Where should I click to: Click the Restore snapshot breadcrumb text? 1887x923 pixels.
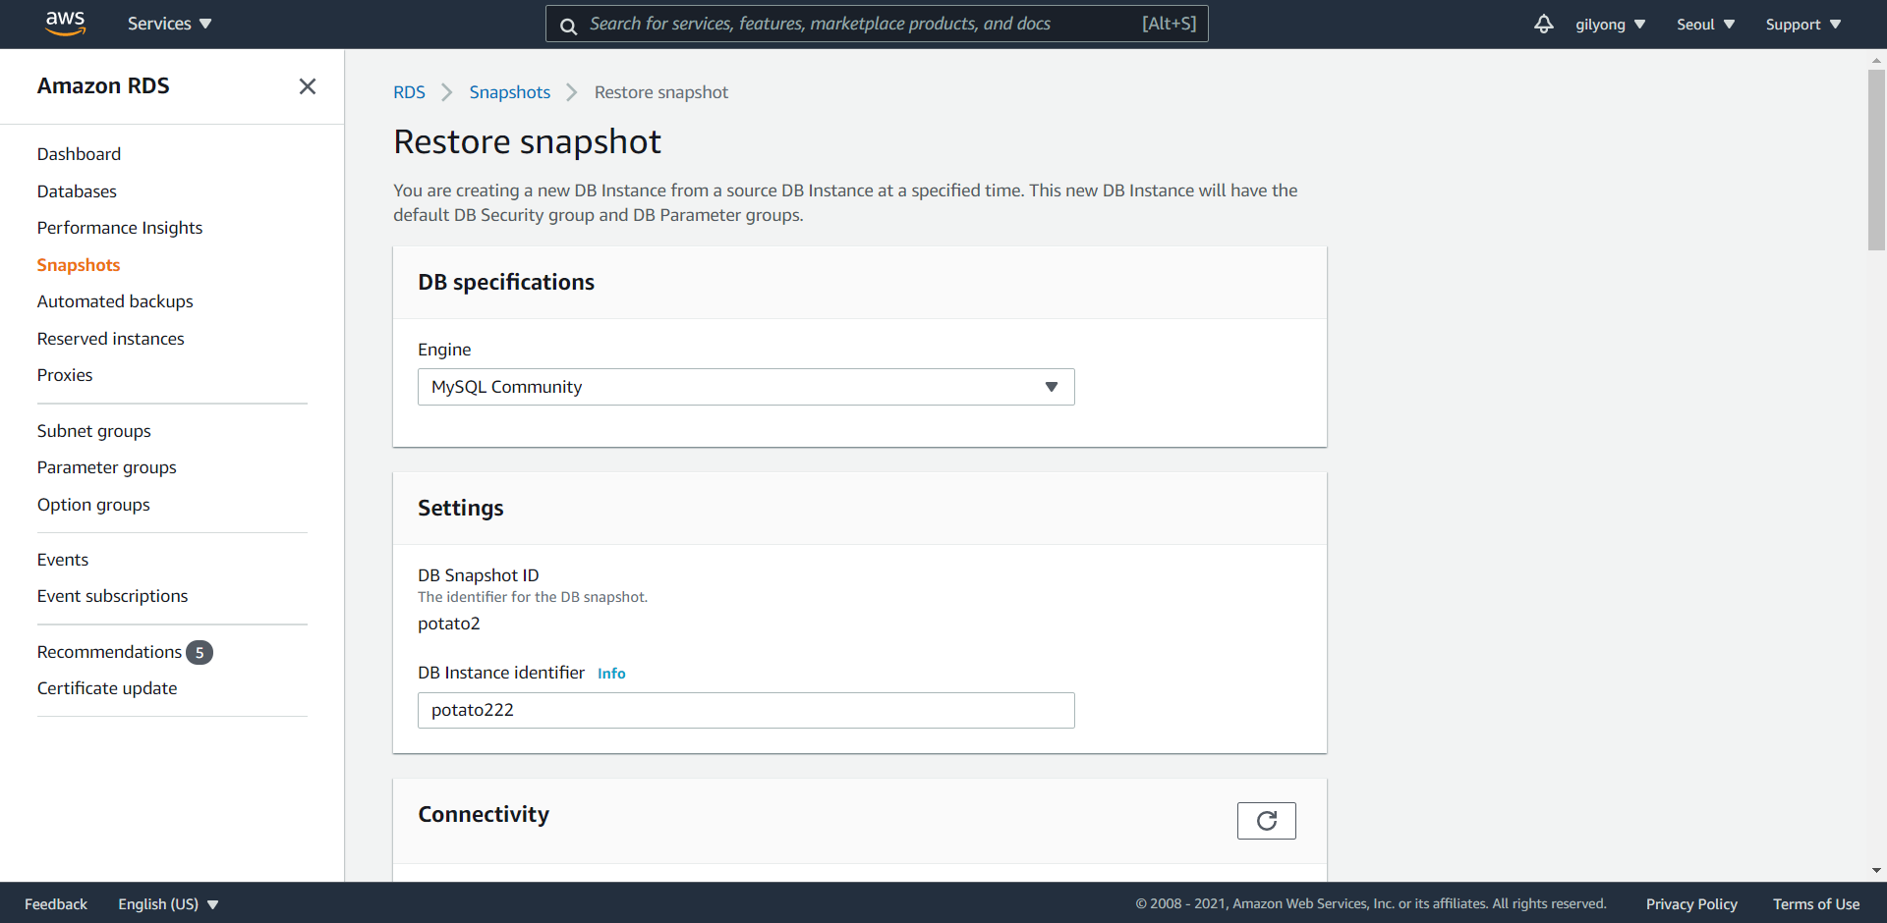(661, 92)
